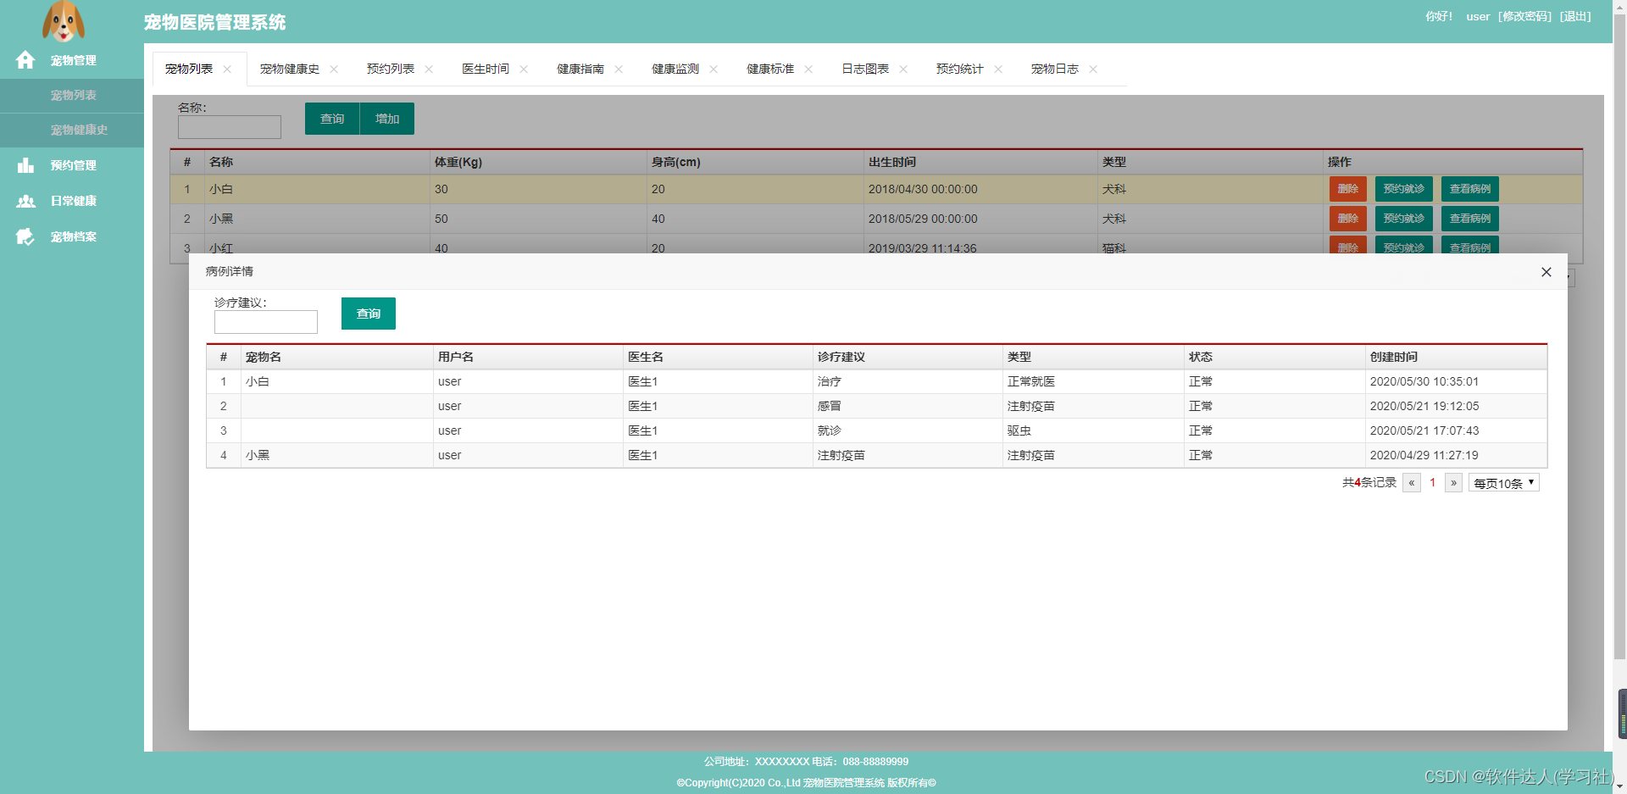Switch to the 健康指南 tab

(580, 69)
